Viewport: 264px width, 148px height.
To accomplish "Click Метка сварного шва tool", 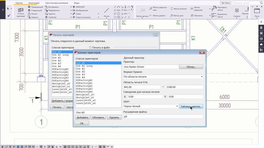I will point(158,9).
